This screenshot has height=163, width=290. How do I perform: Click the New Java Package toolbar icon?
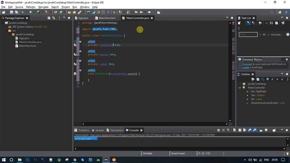point(56,12)
